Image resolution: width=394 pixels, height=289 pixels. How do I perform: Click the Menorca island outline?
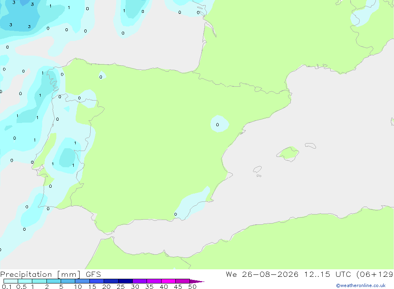pos(310,145)
